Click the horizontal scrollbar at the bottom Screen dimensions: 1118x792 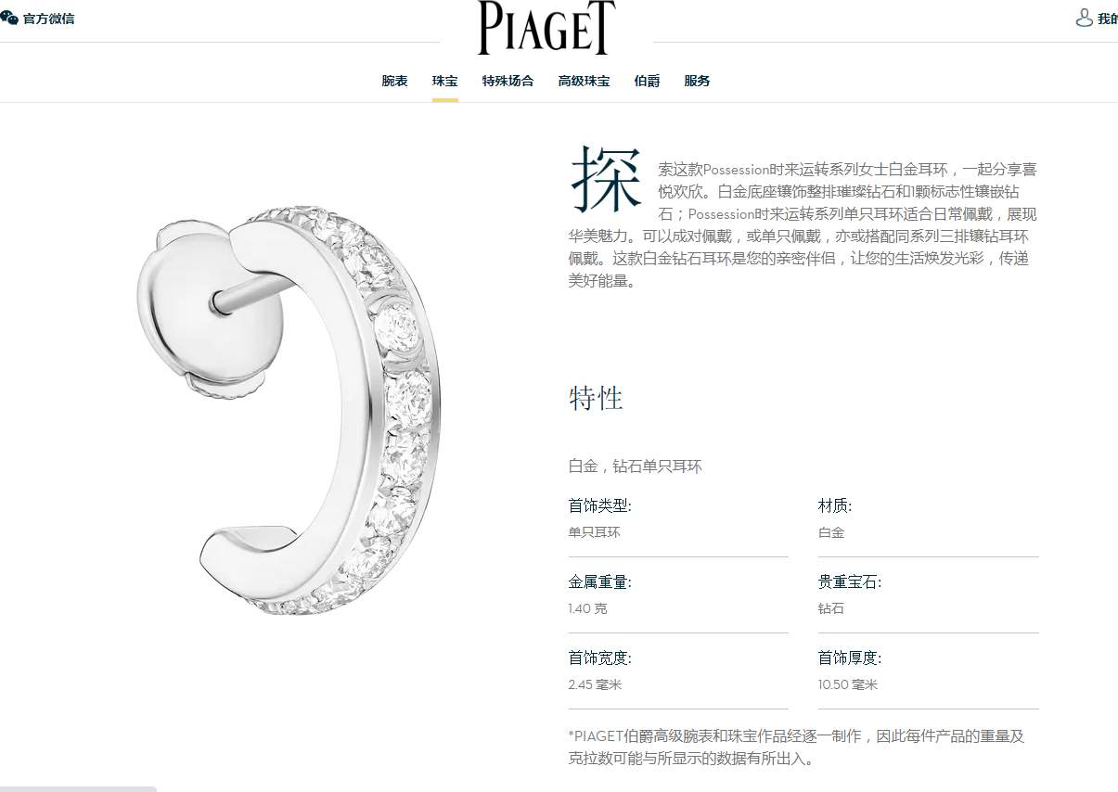[x=78, y=789]
